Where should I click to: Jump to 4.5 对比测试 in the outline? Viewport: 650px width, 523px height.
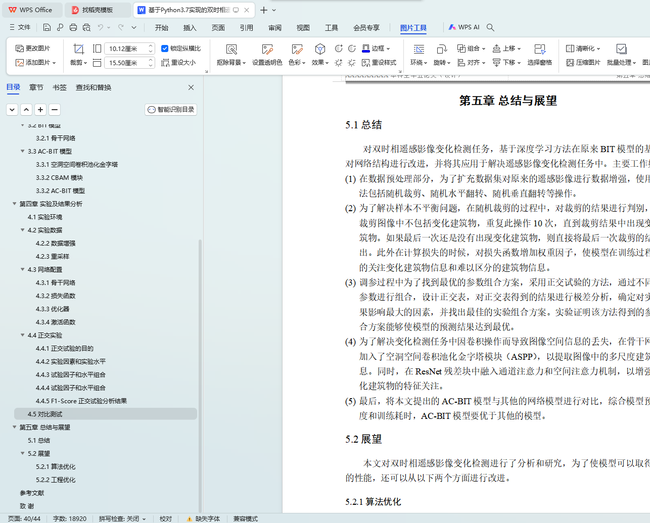106,414
